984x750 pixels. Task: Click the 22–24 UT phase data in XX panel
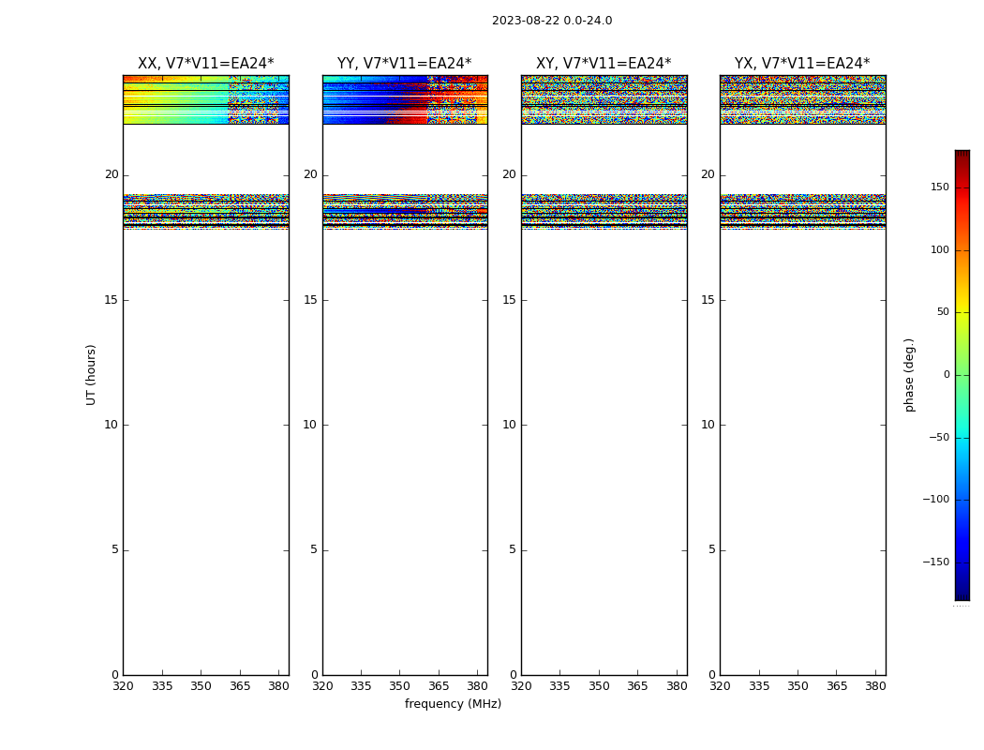pyautogui.click(x=206, y=99)
